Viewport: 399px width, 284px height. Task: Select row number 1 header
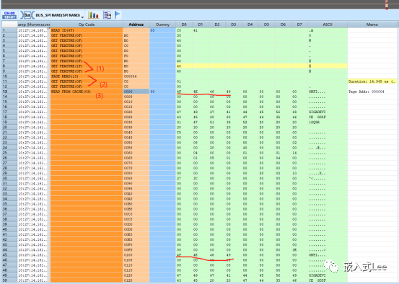(9, 30)
